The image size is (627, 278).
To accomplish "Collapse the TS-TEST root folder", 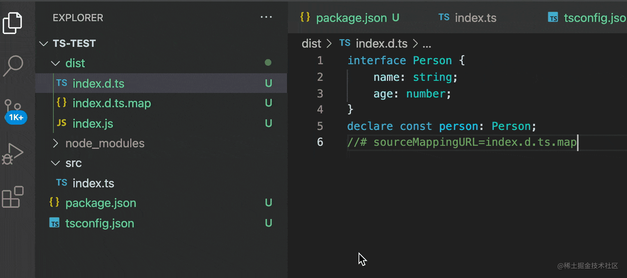I will tap(44, 44).
